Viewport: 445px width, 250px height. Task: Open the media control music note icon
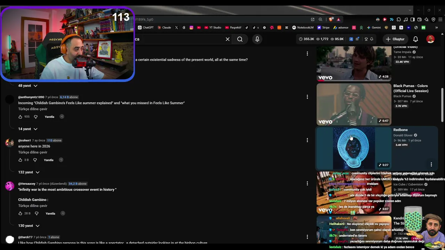406,19
